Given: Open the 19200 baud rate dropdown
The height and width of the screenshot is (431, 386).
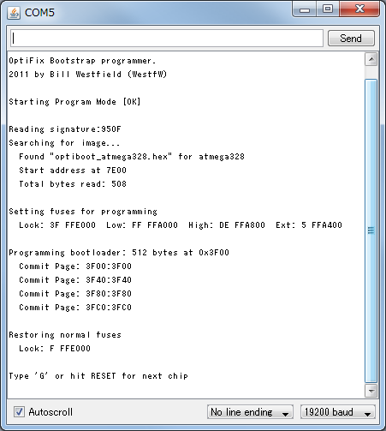Looking at the screenshot, I should pyautogui.click(x=338, y=412).
